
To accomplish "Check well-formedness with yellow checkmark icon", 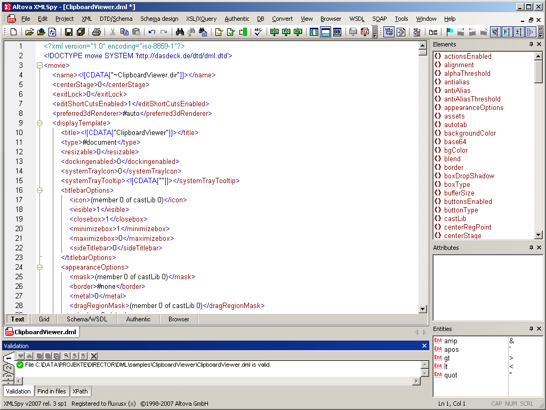I will (x=219, y=32).
